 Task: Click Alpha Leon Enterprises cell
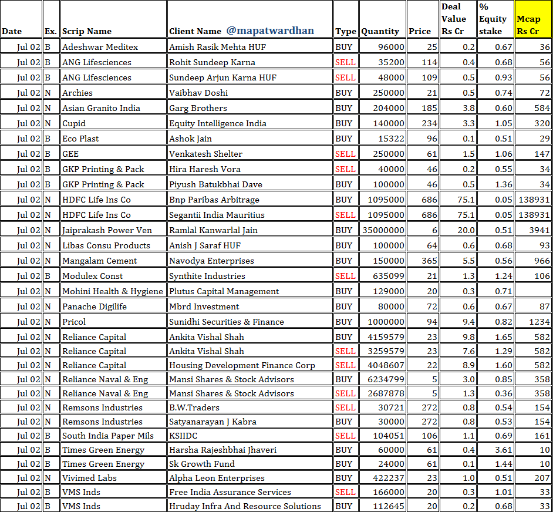(250, 478)
